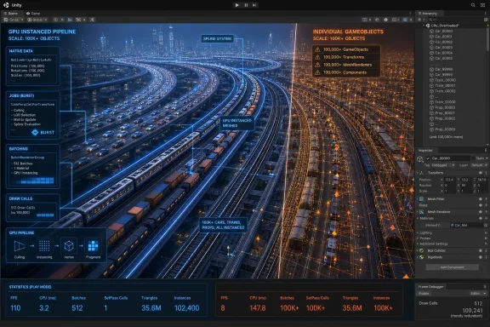The height and width of the screenshot is (327, 490).
Task: Toggle the Car_00000 active checkbox in Inspector
Action: tap(428, 158)
